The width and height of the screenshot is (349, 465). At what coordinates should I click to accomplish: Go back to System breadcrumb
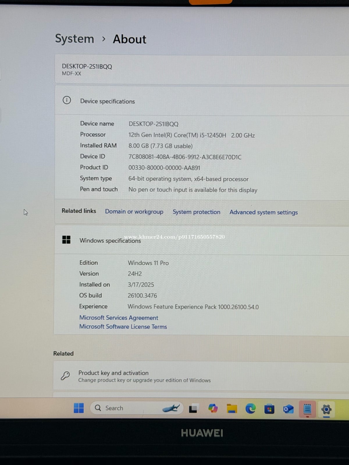click(74, 39)
